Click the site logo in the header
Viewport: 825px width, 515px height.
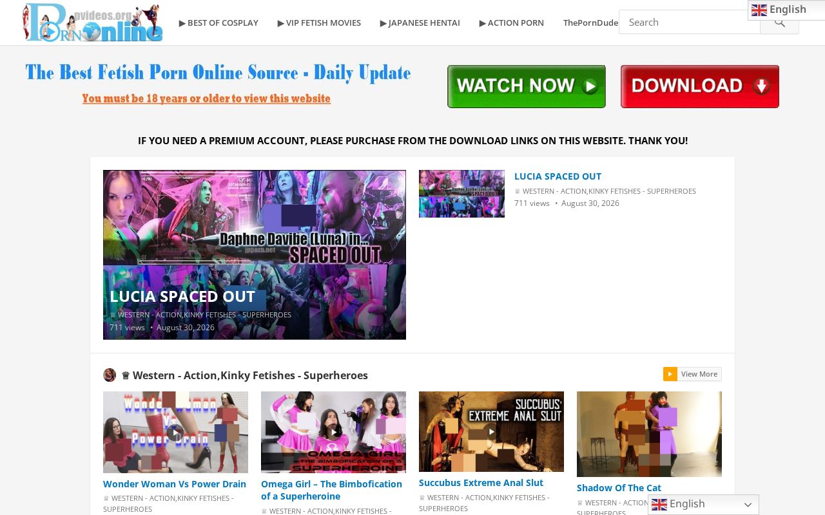click(x=92, y=23)
